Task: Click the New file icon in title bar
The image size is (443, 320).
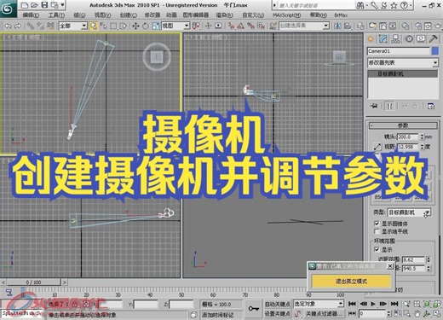Action: tap(25, 5)
